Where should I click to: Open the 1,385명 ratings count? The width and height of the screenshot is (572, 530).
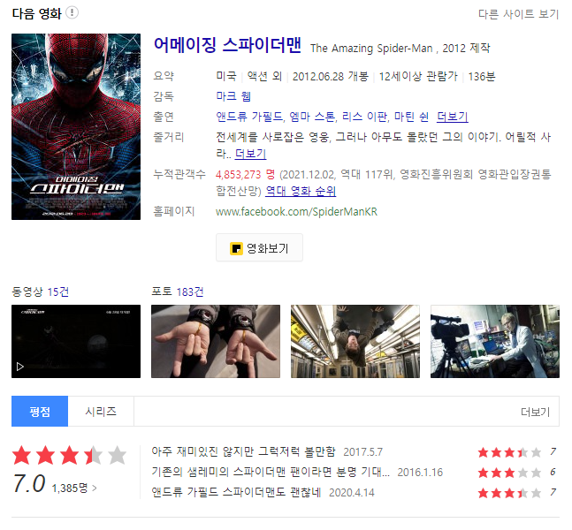[74, 488]
